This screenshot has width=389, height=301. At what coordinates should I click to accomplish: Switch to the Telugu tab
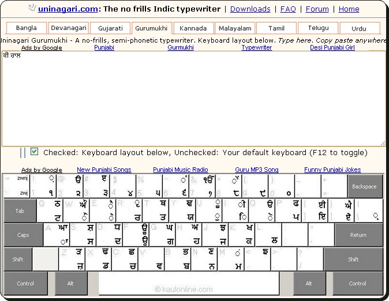click(x=318, y=28)
